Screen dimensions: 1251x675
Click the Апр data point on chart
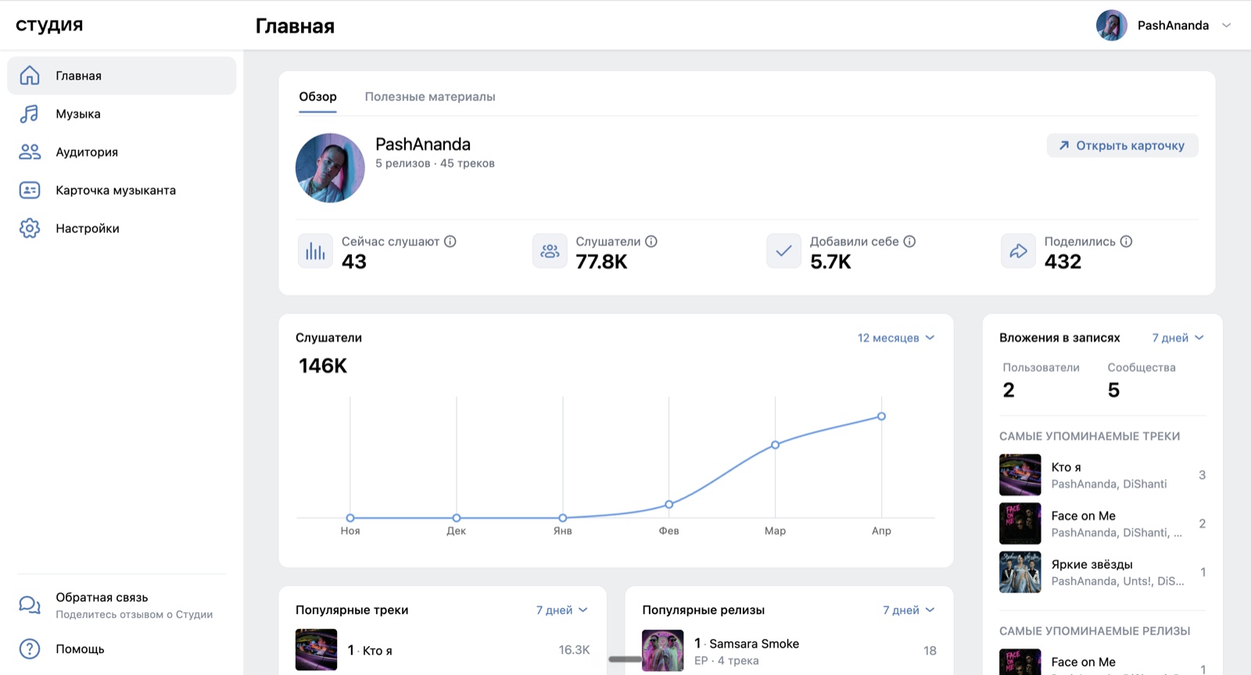(x=881, y=416)
